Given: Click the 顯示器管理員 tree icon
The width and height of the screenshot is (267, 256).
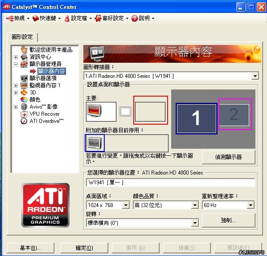Looking at the screenshot, I should tap(24, 64).
